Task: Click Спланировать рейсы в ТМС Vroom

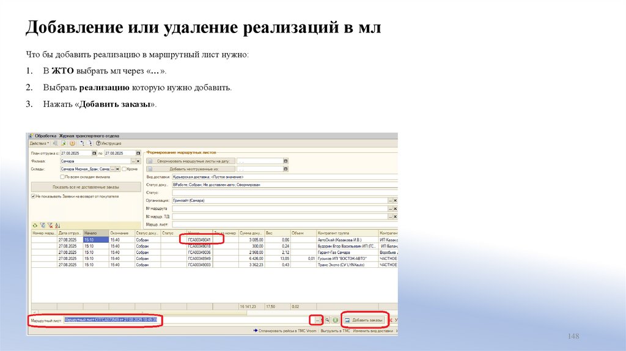Action: (285, 331)
